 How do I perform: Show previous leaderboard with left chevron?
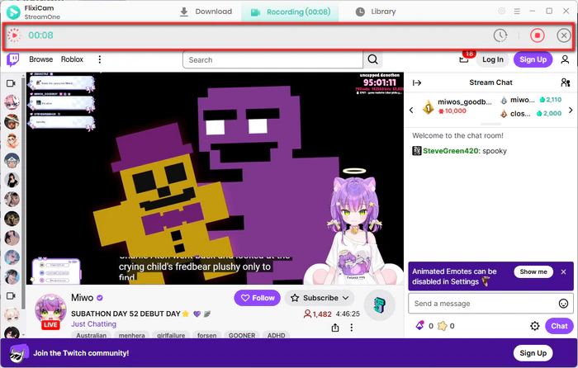pyautogui.click(x=411, y=110)
